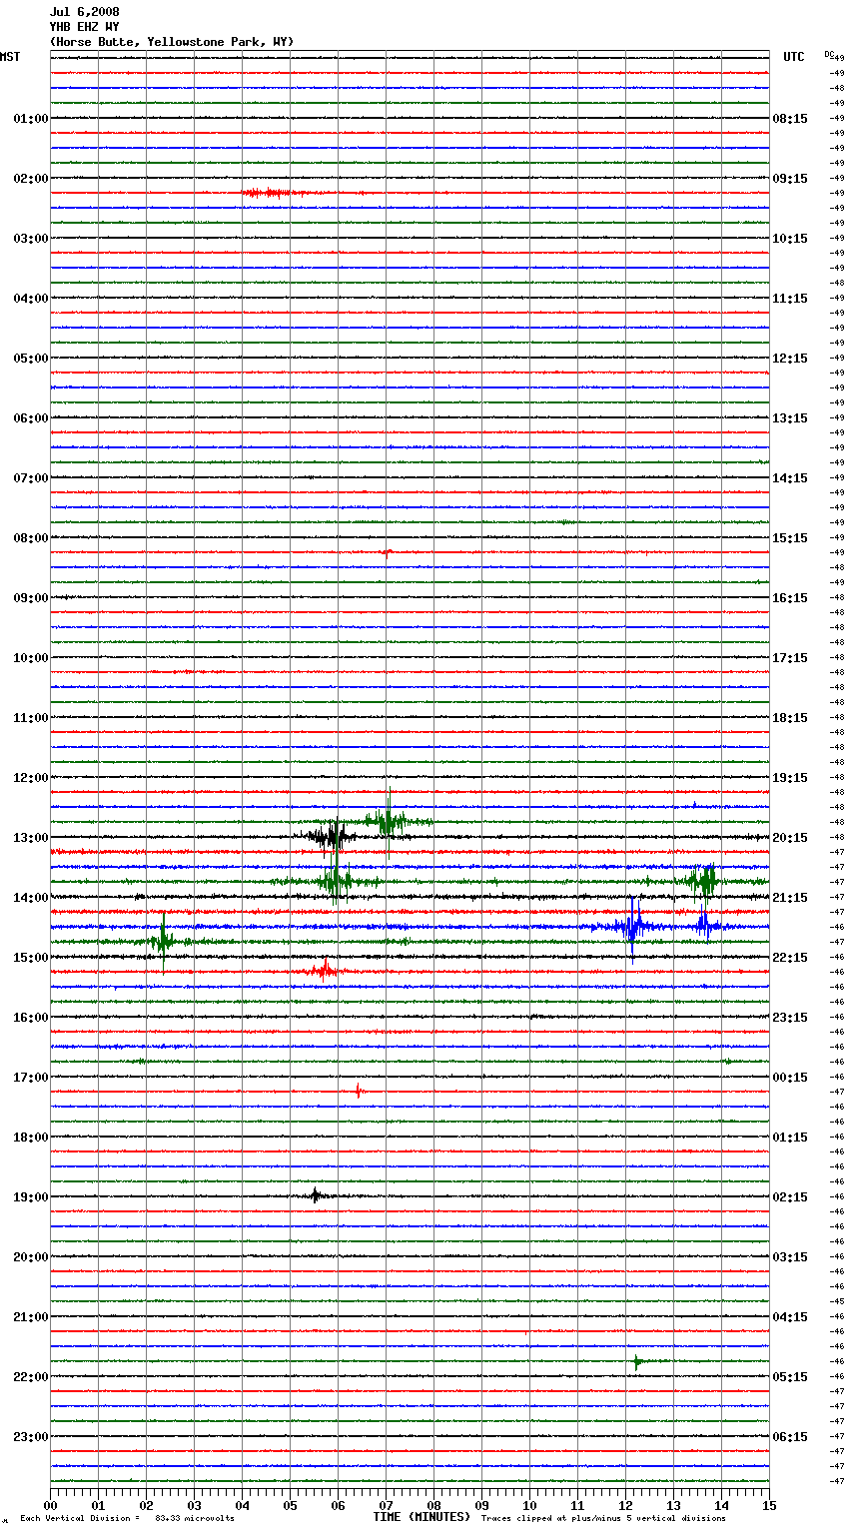Click the "00:15" UTC row label
The image size is (849, 1532).
(790, 1078)
